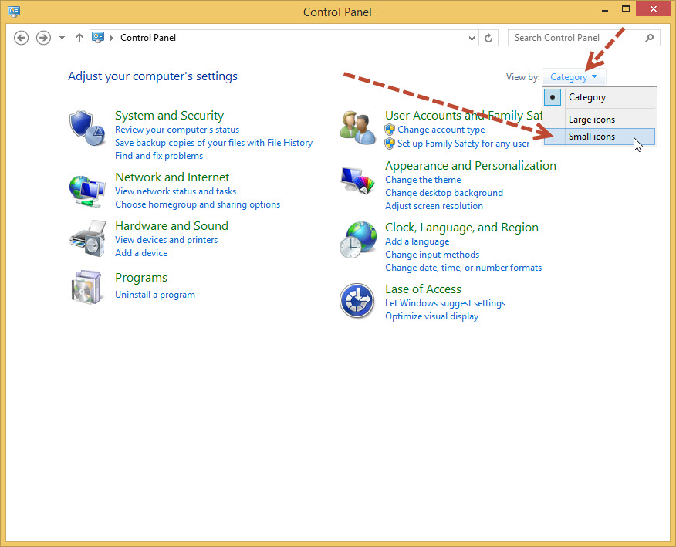
Task: Select Large icons in the view menu
Action: 591,119
